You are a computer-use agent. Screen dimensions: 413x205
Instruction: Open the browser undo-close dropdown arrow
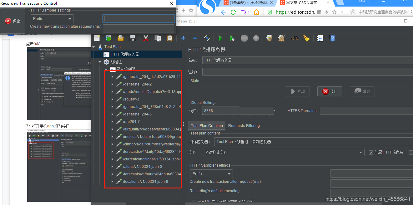click(x=249, y=12)
